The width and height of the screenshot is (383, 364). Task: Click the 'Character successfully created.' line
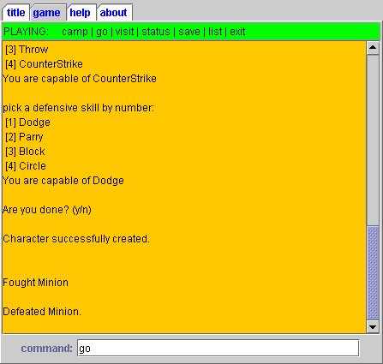pyautogui.click(x=76, y=239)
